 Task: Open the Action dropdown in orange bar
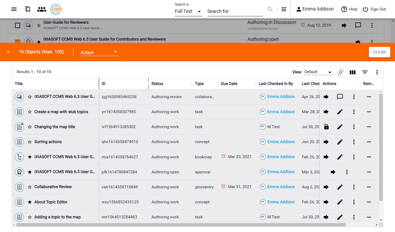(99, 52)
